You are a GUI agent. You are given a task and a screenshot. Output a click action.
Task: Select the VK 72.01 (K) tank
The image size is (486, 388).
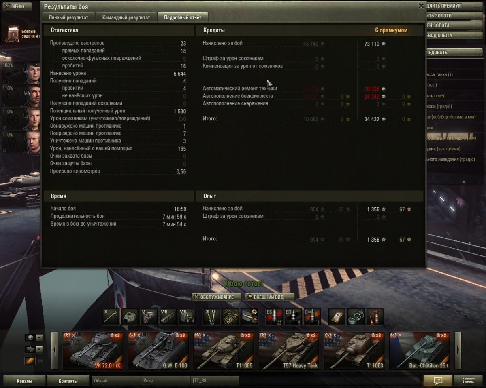click(93, 351)
